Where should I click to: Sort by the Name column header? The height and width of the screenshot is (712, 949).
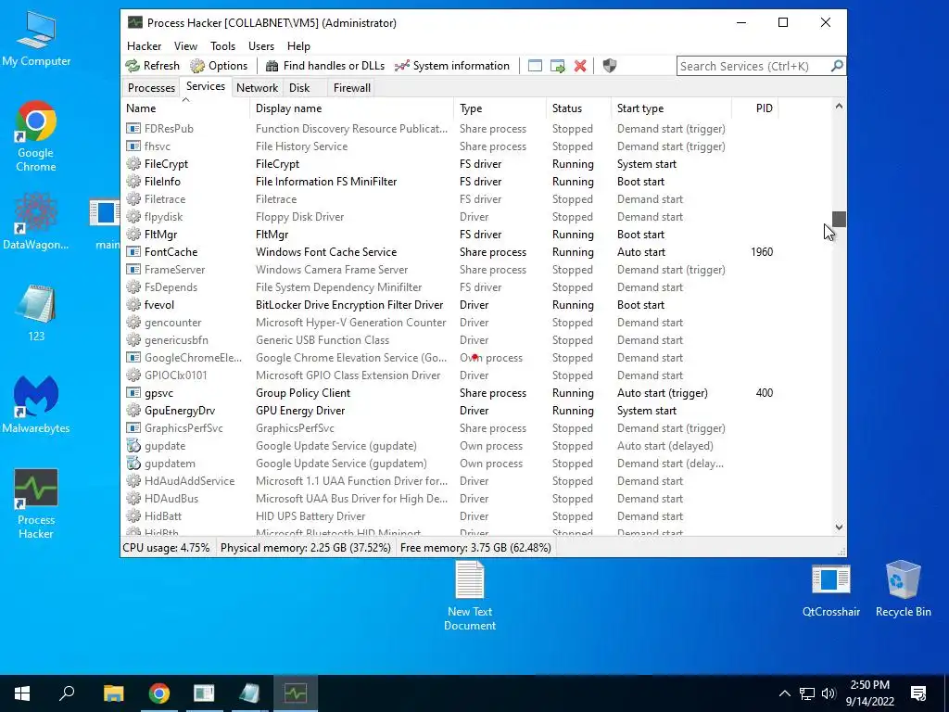point(185,108)
